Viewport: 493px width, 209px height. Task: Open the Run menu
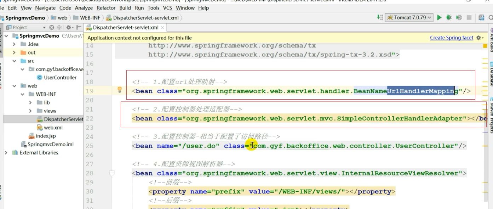tap(139, 8)
